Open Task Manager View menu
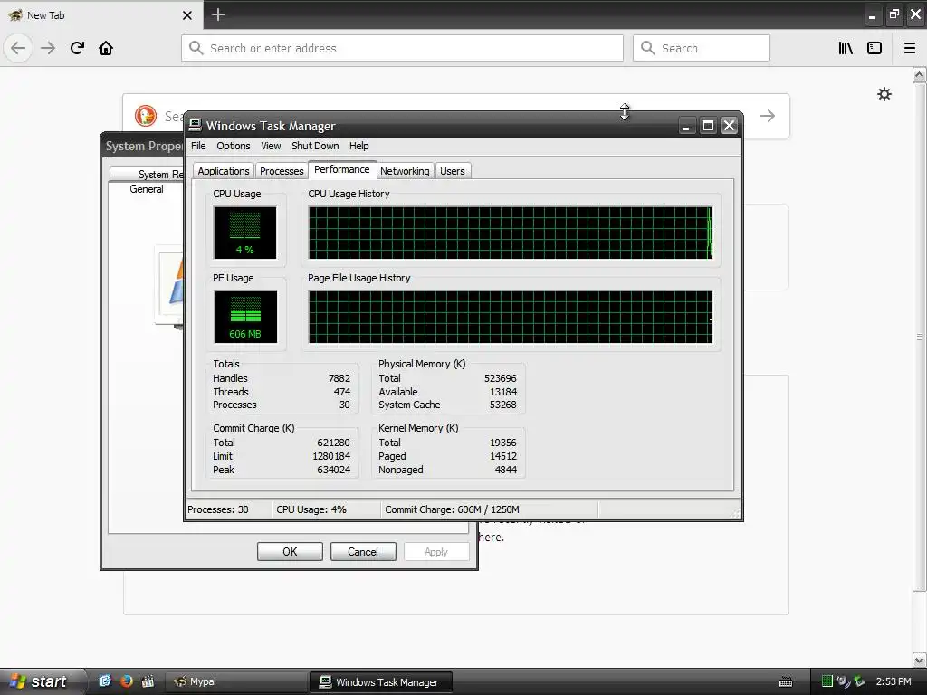Viewport: 927px width, 695px height. tap(271, 146)
